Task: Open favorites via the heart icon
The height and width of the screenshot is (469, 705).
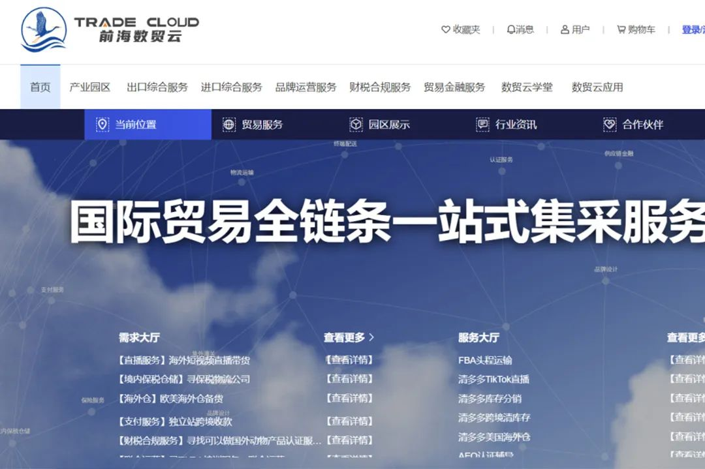Action: tap(446, 30)
